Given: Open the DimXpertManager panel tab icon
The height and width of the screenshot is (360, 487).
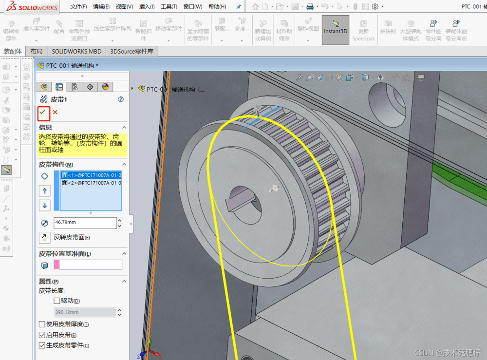Looking at the screenshot, I should pos(90,87).
